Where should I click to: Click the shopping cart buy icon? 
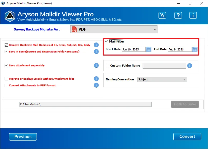point(162,15)
